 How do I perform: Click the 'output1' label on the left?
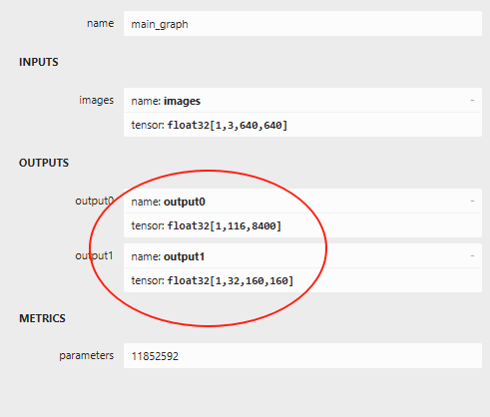click(x=94, y=256)
